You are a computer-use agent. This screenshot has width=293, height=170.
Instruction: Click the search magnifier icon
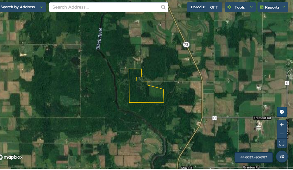tap(163, 7)
